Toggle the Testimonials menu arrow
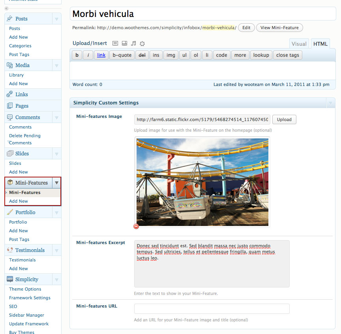This screenshot has width=341, height=334. click(x=56, y=250)
